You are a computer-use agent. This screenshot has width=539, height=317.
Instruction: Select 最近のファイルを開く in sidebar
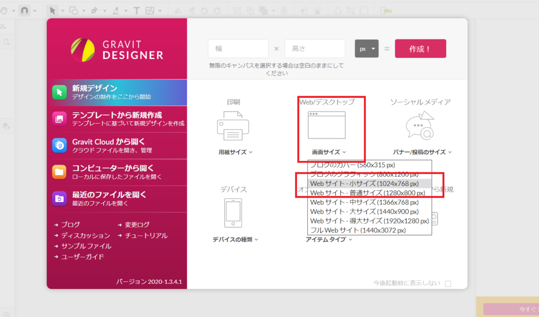click(x=117, y=199)
